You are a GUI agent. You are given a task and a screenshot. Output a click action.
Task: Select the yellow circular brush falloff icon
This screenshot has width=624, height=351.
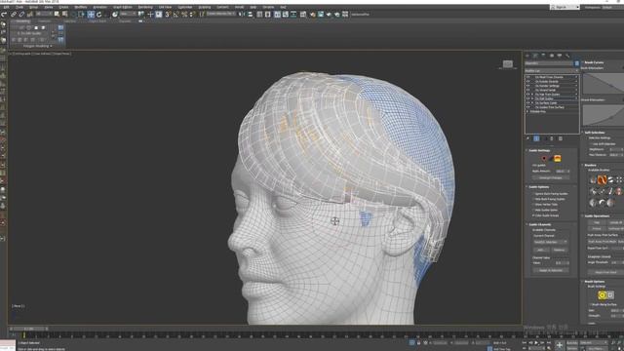[602, 294]
